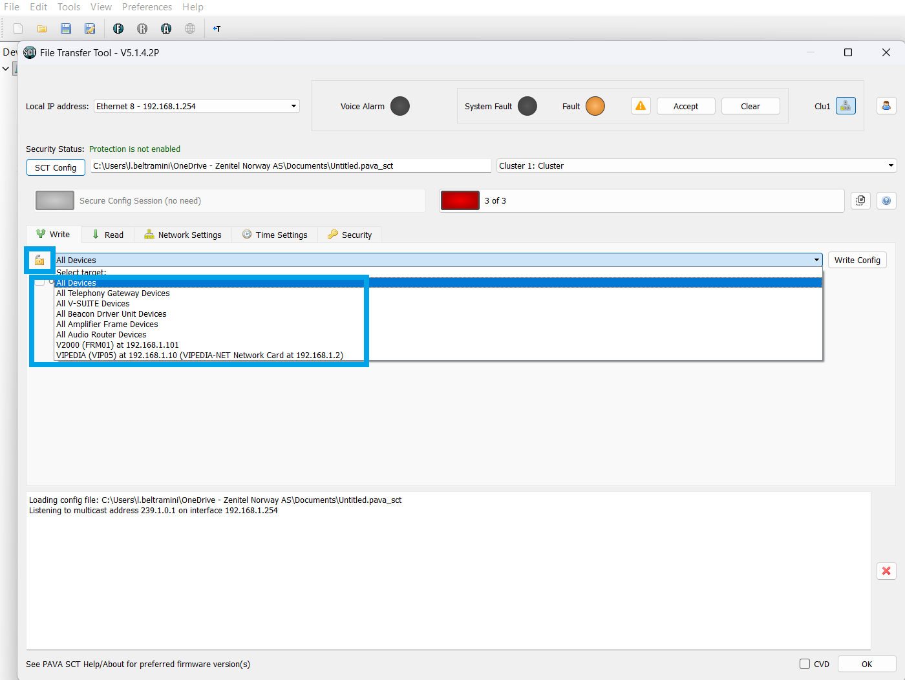905x680 pixels.
Task: Click the yellow warning triangle icon
Action: 641,106
